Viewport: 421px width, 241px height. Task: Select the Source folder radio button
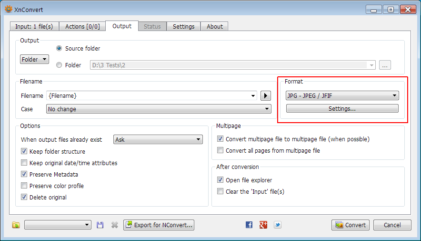pos(59,48)
